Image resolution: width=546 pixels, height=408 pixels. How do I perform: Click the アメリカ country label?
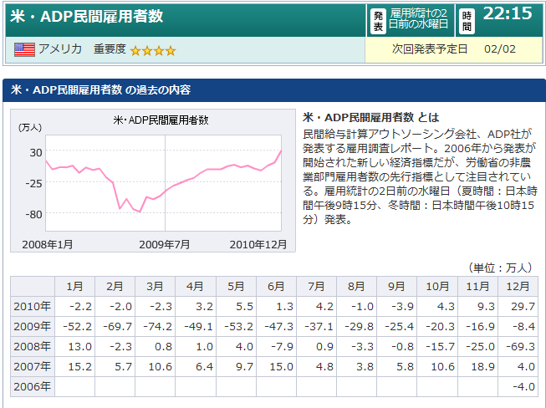[60, 48]
